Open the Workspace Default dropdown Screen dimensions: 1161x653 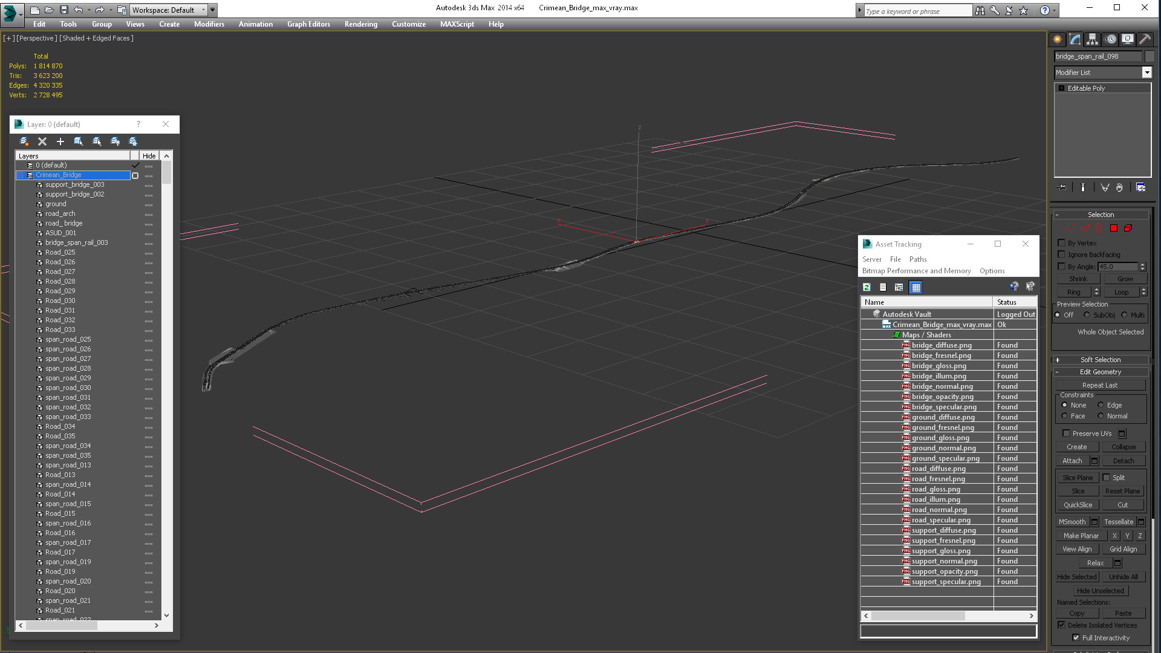tap(204, 10)
